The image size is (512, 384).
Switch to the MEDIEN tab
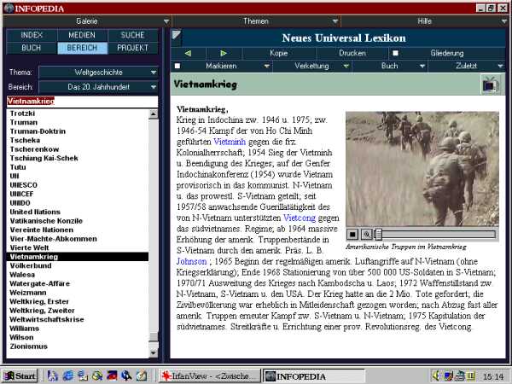point(82,35)
